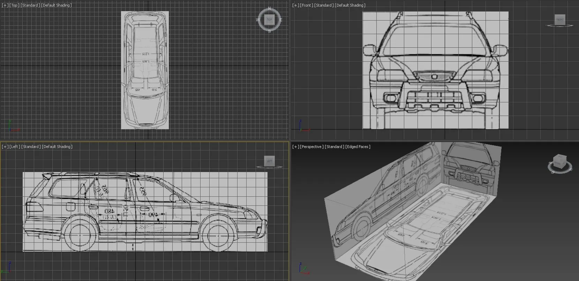Click the N compass letter on ViewCube ring
Viewport: 579px width, 281px height.
click(x=269, y=8)
